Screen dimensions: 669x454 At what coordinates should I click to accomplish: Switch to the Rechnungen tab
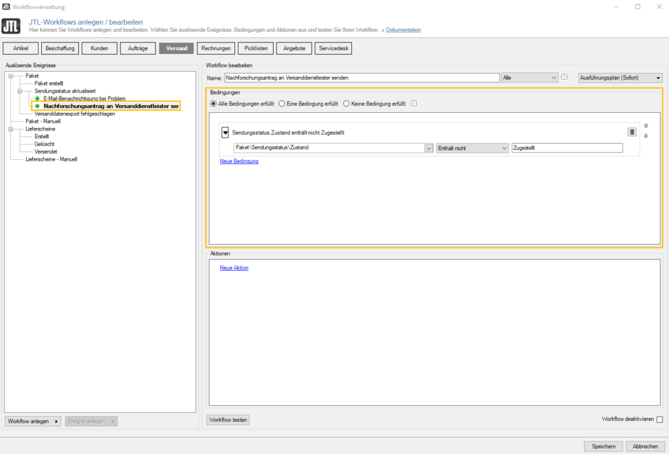[x=216, y=48]
